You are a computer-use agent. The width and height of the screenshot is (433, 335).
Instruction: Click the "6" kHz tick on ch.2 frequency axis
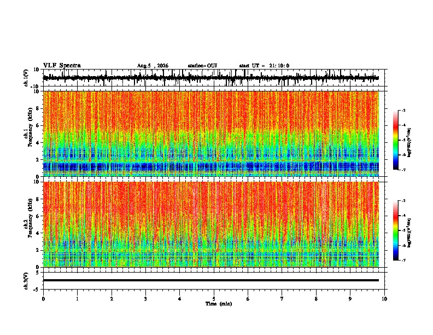[x=38, y=216]
